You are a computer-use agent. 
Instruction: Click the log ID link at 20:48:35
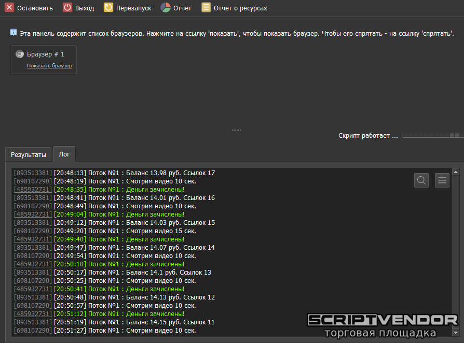(33, 190)
